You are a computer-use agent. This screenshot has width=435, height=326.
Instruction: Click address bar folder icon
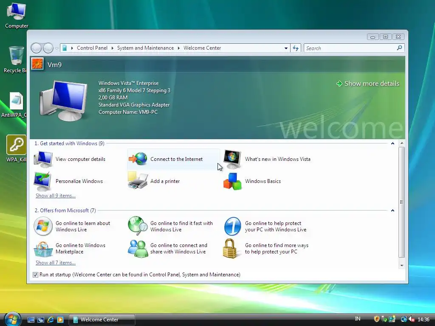tap(65, 48)
